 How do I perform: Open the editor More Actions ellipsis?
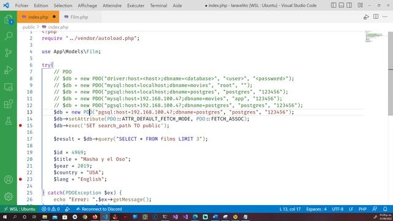[x=385, y=17]
